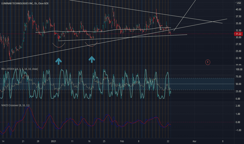Viewport: 244px width, 144px height.
Task: Click the LUMINAR TECHNOLOGIES INC chart title
Action: point(25,3)
